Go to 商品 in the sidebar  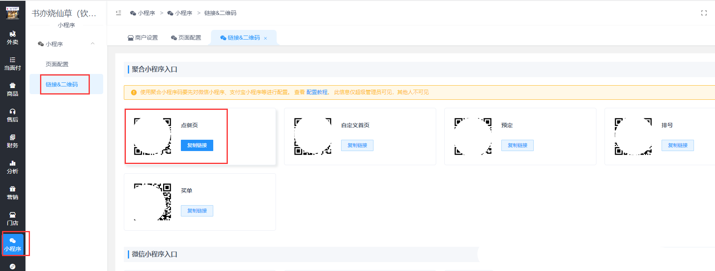point(13,90)
